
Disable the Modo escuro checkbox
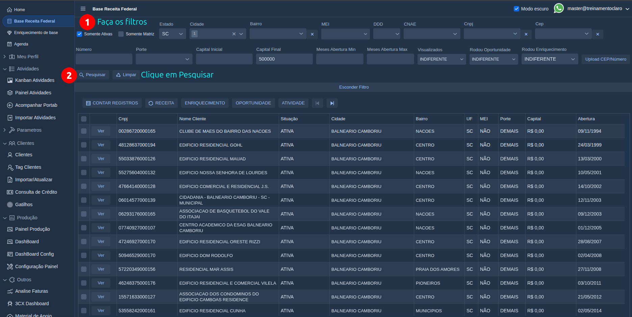pos(516,9)
